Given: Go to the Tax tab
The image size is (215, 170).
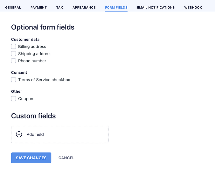Looking at the screenshot, I should point(59,8).
